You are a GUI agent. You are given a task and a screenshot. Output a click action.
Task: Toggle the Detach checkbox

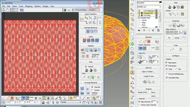click(x=86, y=67)
